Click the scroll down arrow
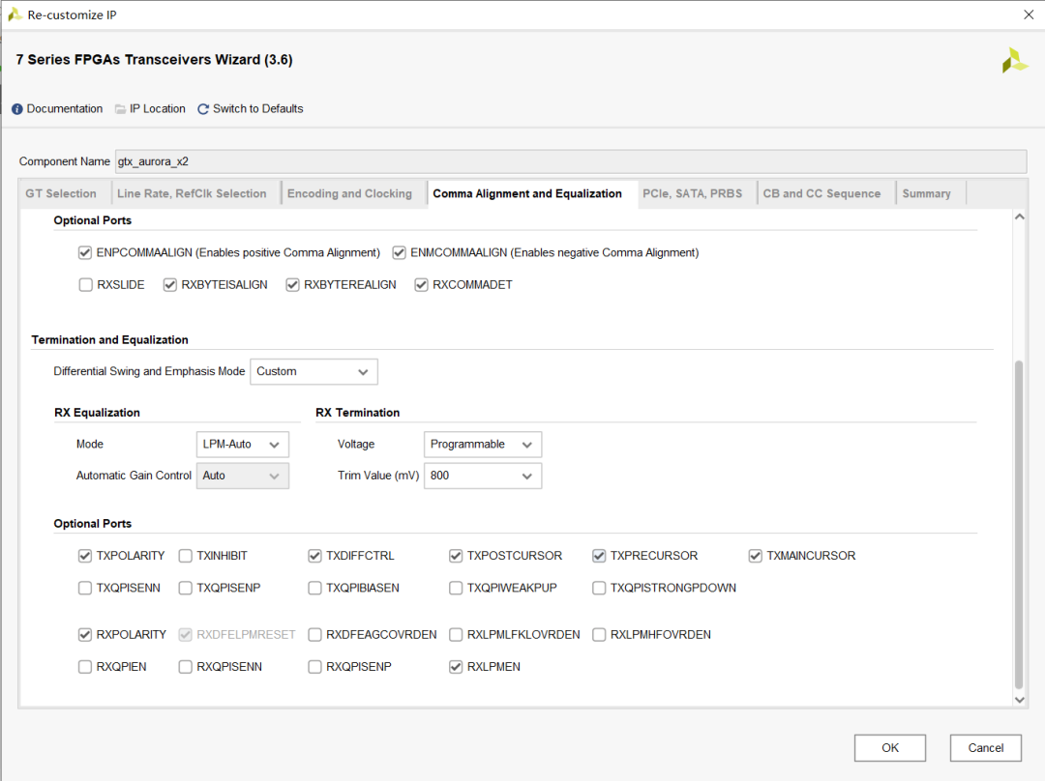1045x781 pixels. (1019, 700)
